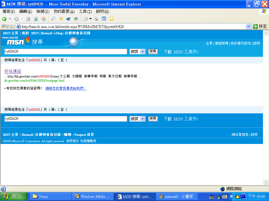Stop loading with the red X page icon

point(28,19)
